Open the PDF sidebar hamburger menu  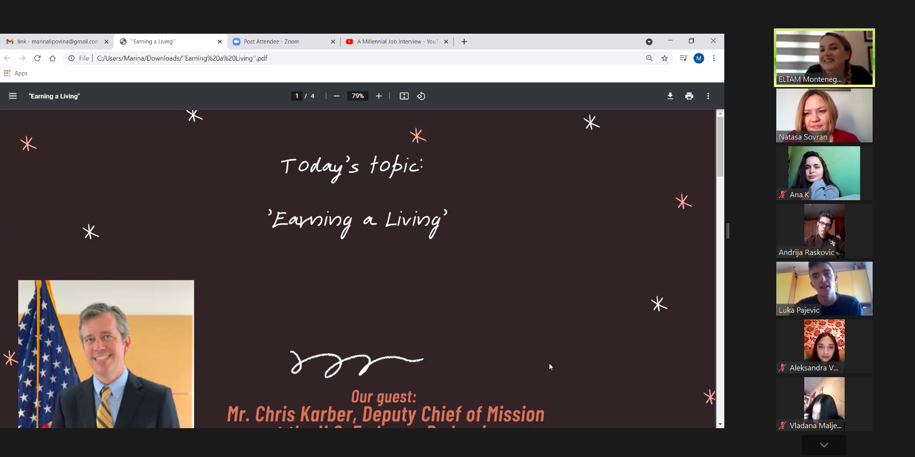[13, 96]
